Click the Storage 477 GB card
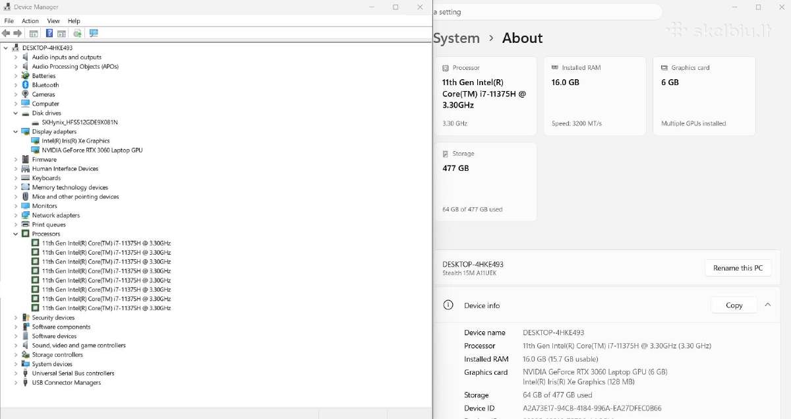The image size is (791, 419). coord(486,182)
